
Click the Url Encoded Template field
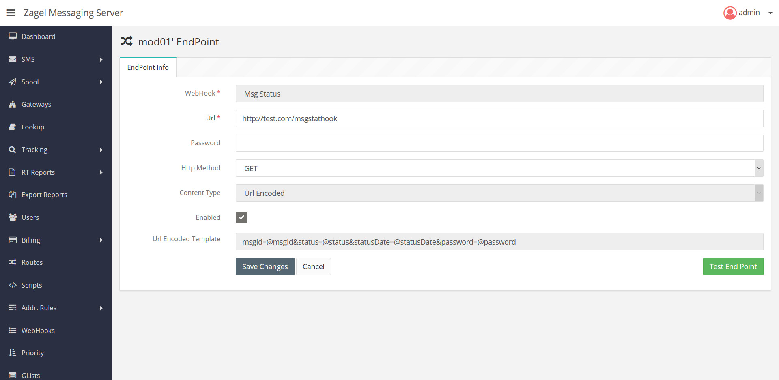[499, 242]
